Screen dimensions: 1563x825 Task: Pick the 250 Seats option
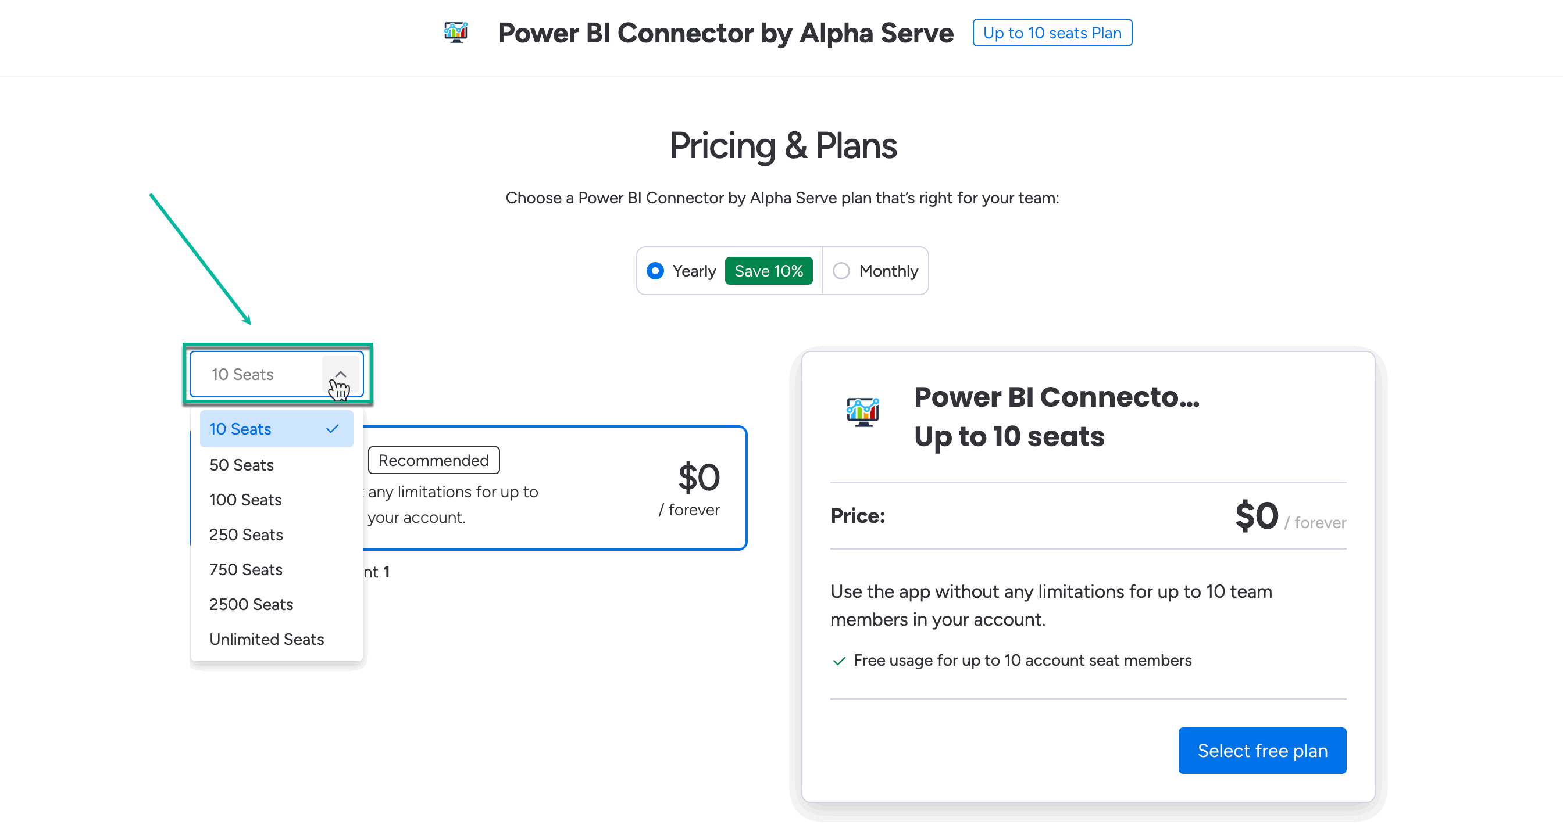pyautogui.click(x=246, y=535)
